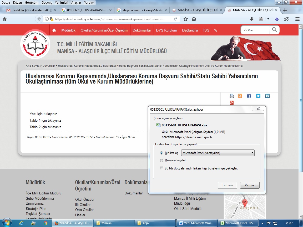Click the print icon on the article
Image resolution: width=303 pixels, height=227 pixels.
pos(232,96)
